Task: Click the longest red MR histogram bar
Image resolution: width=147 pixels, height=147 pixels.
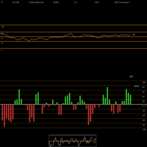Action: pos(4,116)
